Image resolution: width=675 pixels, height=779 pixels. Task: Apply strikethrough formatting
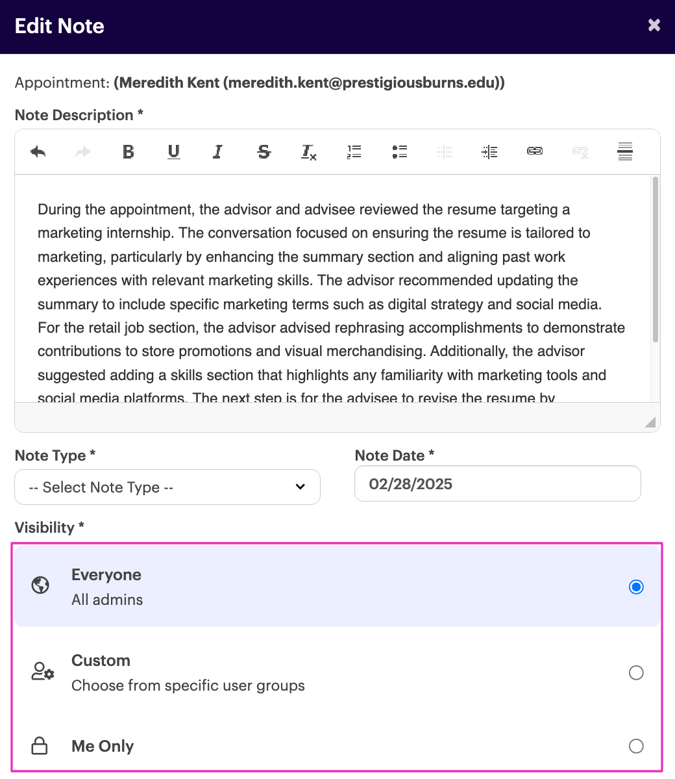coord(264,152)
